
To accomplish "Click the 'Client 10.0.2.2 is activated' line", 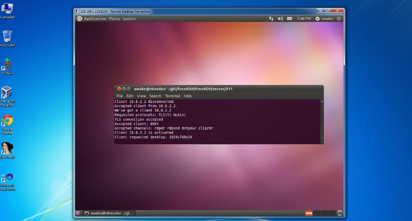I will [x=144, y=133].
